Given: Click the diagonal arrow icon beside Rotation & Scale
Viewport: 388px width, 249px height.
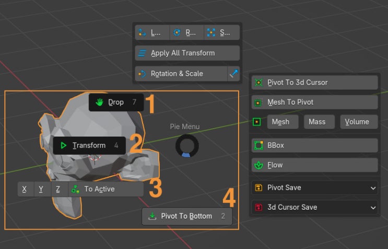Looking at the screenshot, I should coord(234,74).
